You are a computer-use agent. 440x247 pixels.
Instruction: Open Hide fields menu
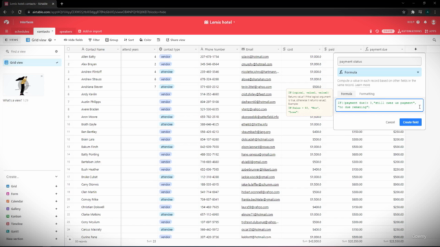pyautogui.click(x=74, y=40)
